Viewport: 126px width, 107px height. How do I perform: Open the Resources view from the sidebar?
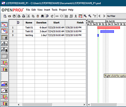coord(4,37)
